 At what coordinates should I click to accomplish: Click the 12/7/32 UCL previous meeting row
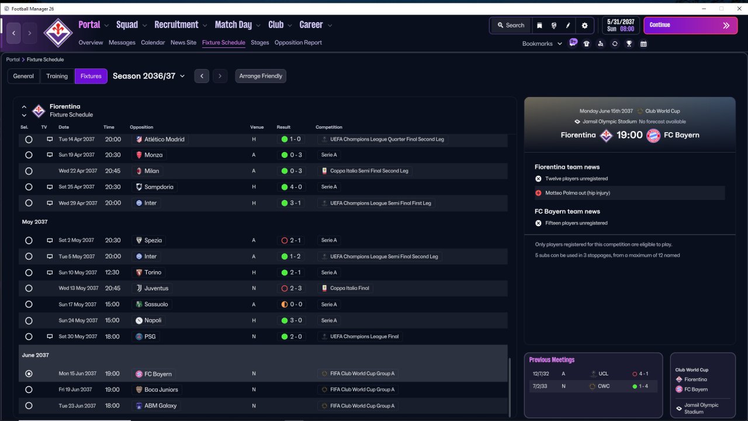tap(593, 374)
